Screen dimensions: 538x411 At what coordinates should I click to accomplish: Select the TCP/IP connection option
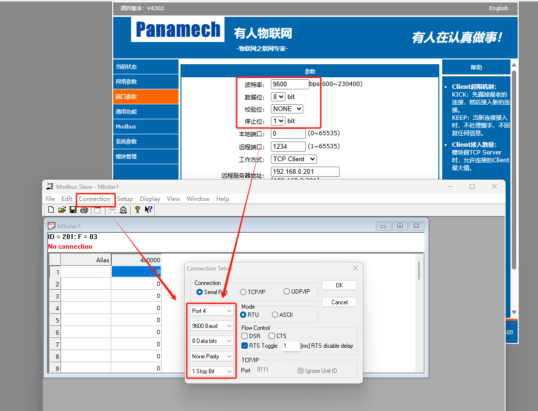tap(243, 292)
